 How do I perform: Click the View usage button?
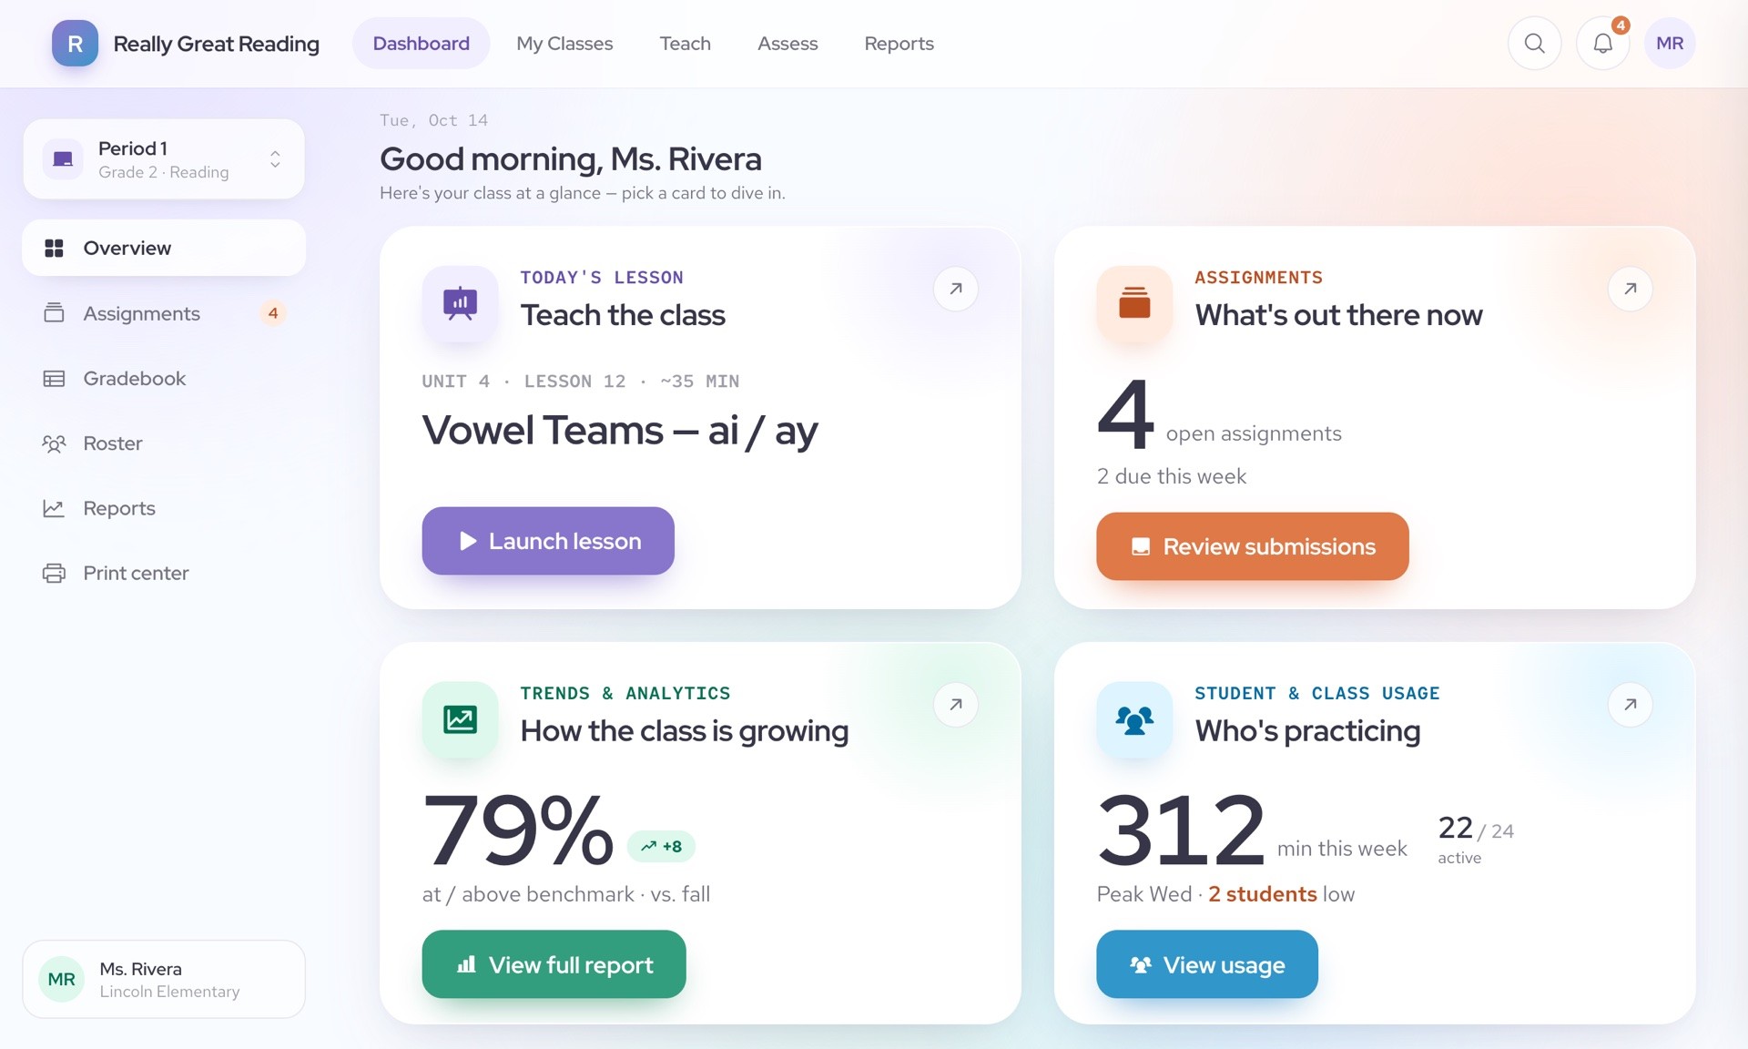(1207, 964)
